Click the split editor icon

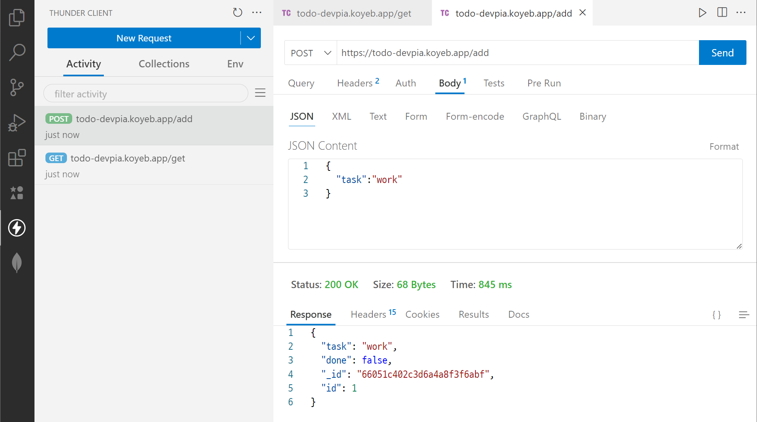[722, 13]
